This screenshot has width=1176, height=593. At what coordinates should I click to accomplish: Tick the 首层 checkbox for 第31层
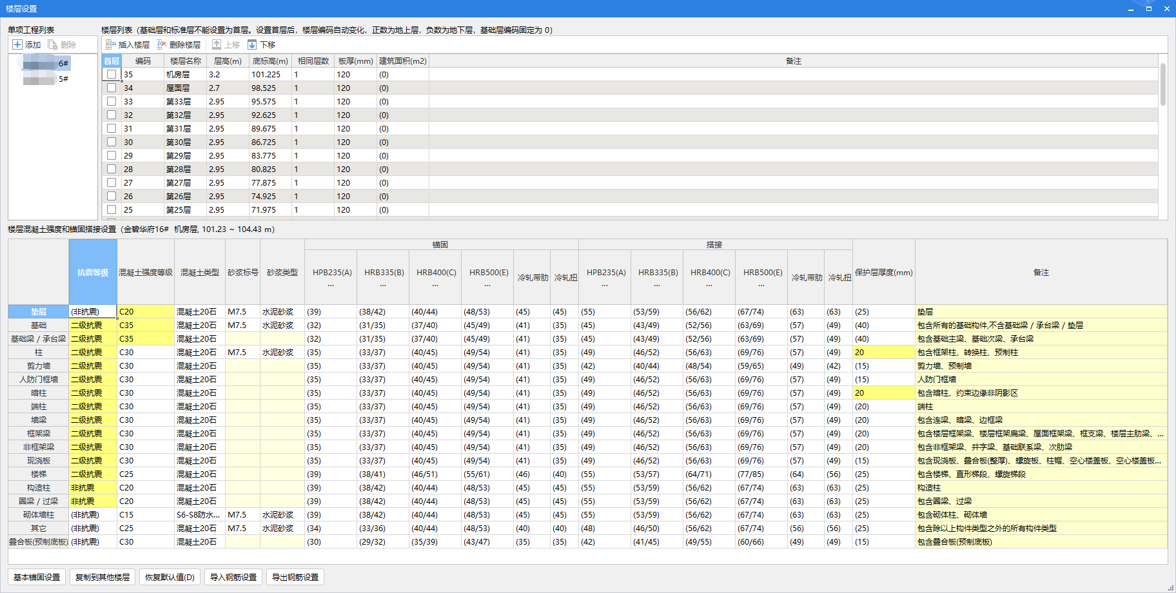pyautogui.click(x=112, y=128)
